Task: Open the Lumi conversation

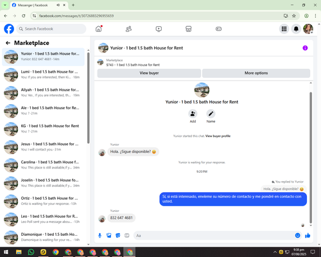Action: [43, 75]
